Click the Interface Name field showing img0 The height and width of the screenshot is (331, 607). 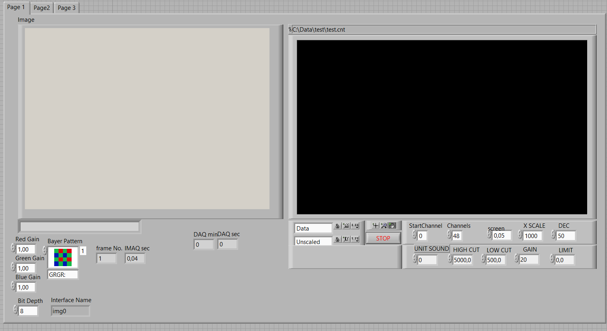70,311
